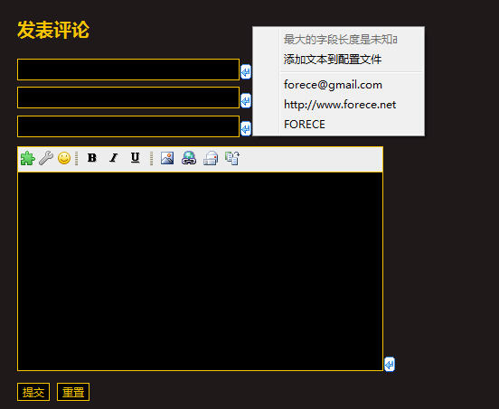Click the printer icon in editor toolbar
Viewport: 499px width, 409px height.
[211, 158]
